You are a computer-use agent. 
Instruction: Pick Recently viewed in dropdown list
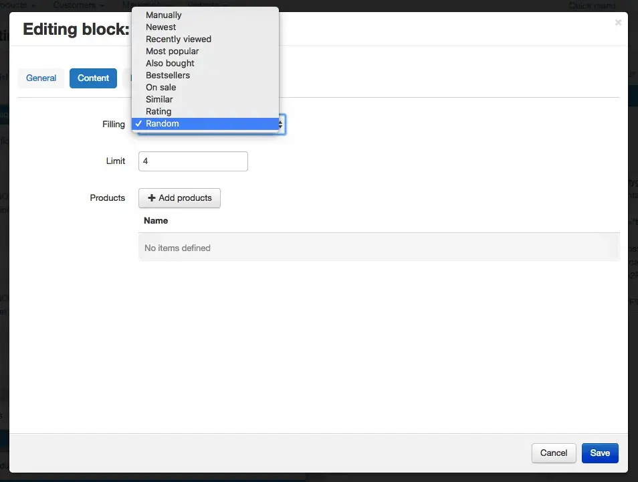[x=178, y=39]
